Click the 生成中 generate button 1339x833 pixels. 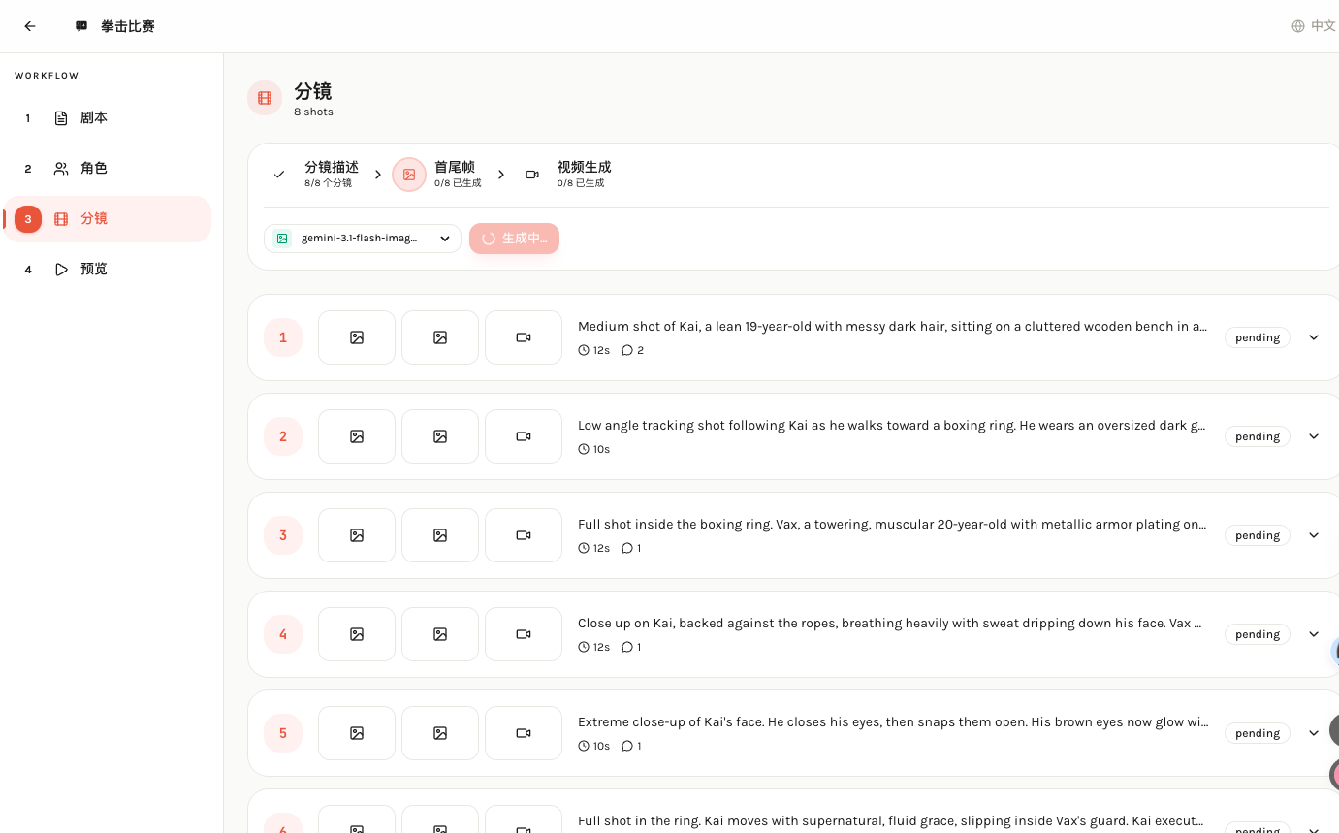pos(514,239)
